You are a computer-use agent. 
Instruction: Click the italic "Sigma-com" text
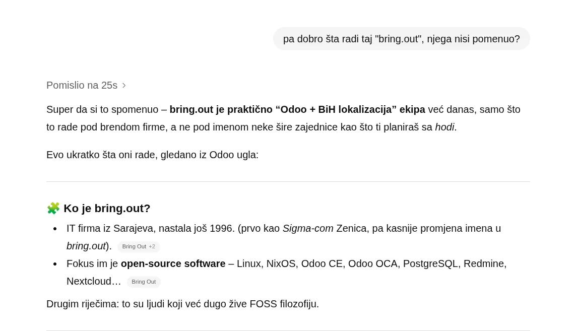tap(308, 228)
